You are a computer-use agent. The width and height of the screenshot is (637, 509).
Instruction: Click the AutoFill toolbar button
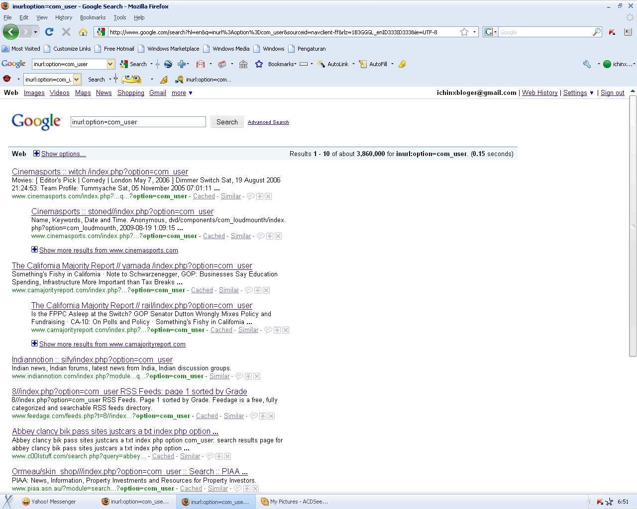coord(373,64)
